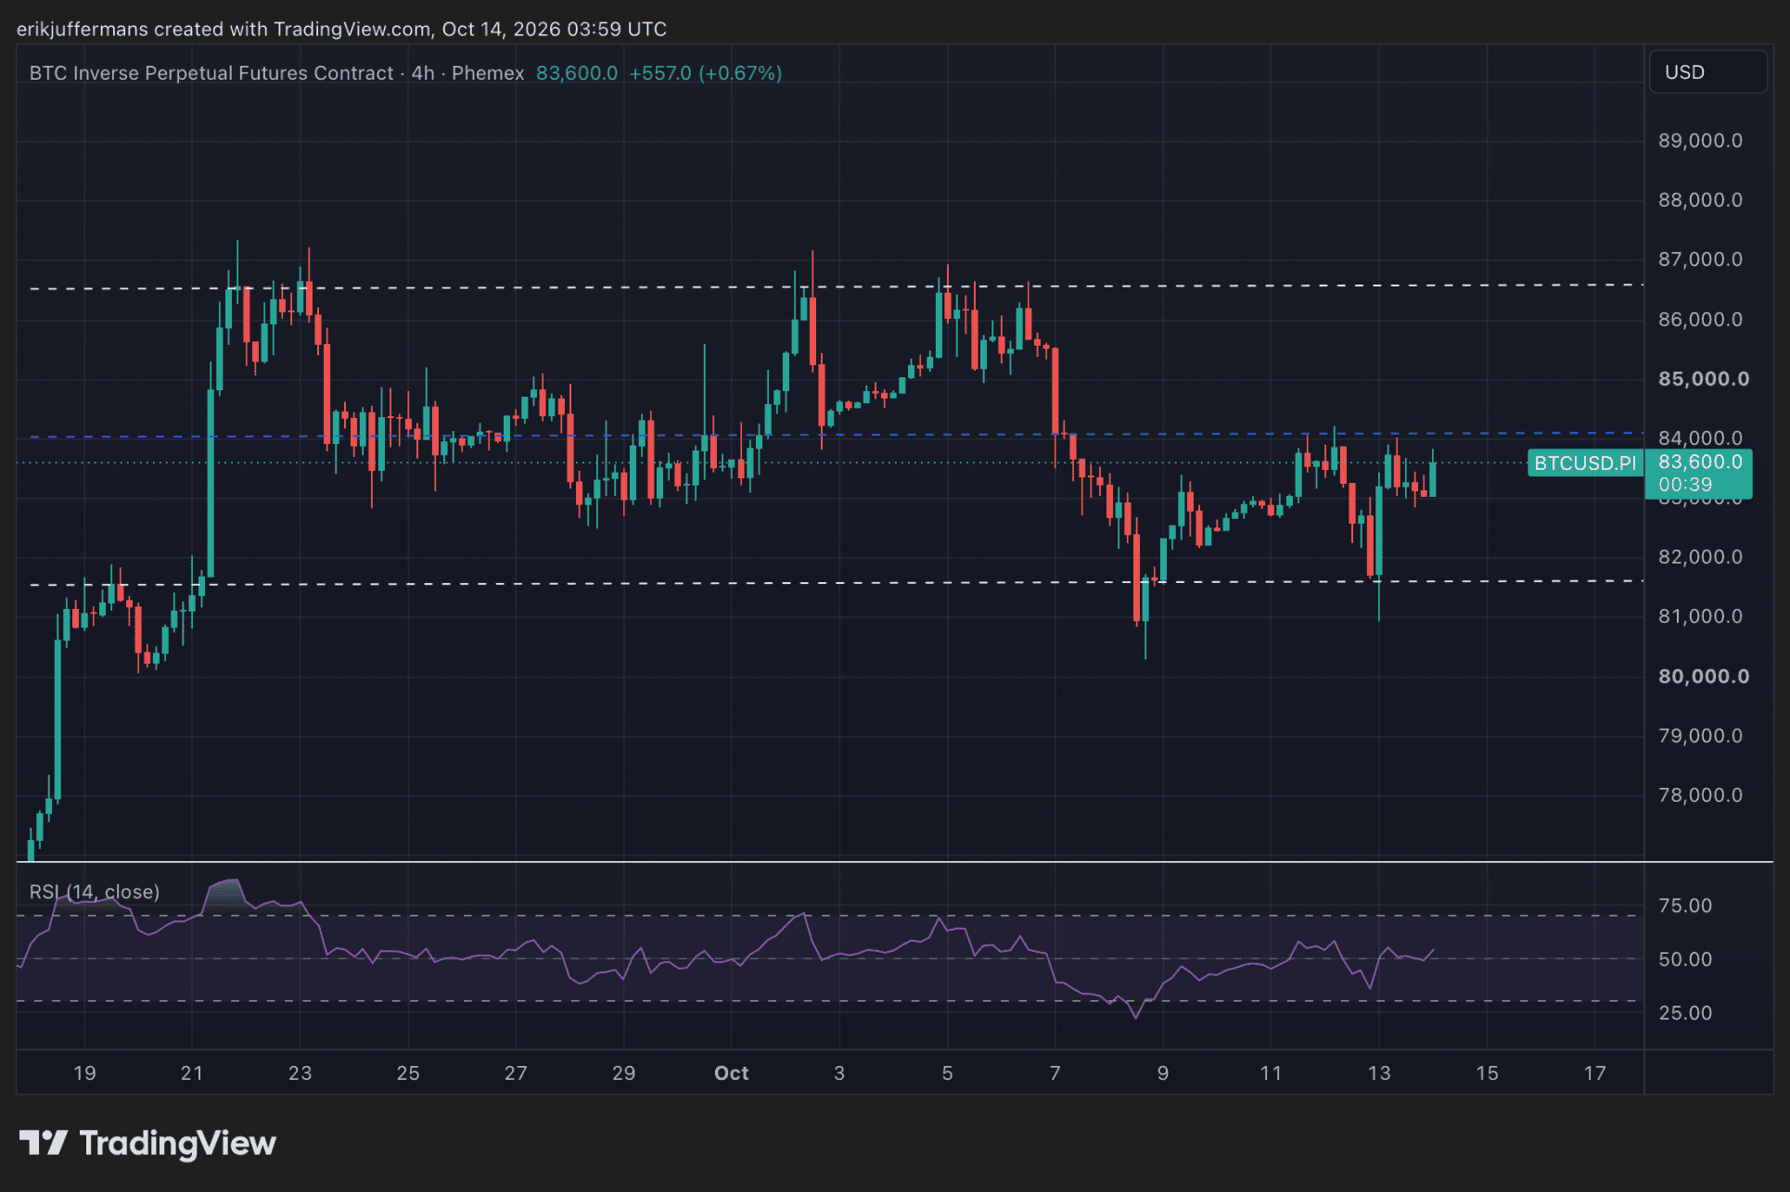Click date 21 on the time axis
The height and width of the screenshot is (1192, 1790).
pos(192,1073)
